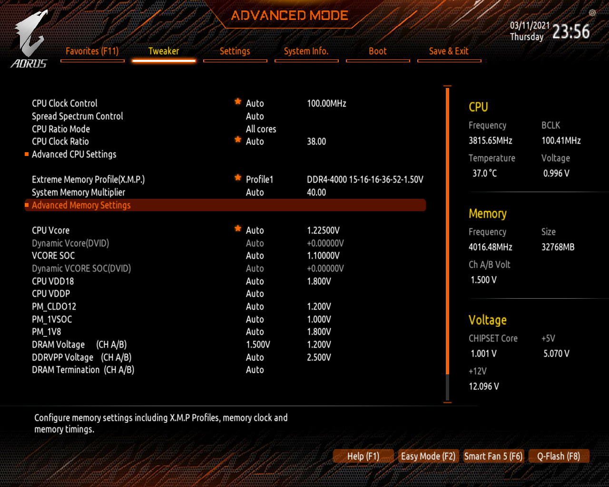Open Smart Fan 5 (F6)
This screenshot has width=609, height=487.
[493, 456]
